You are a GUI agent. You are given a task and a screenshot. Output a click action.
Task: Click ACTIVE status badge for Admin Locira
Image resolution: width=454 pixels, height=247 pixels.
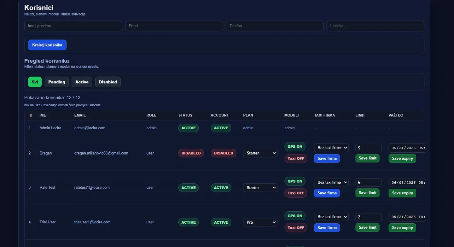pos(189,128)
